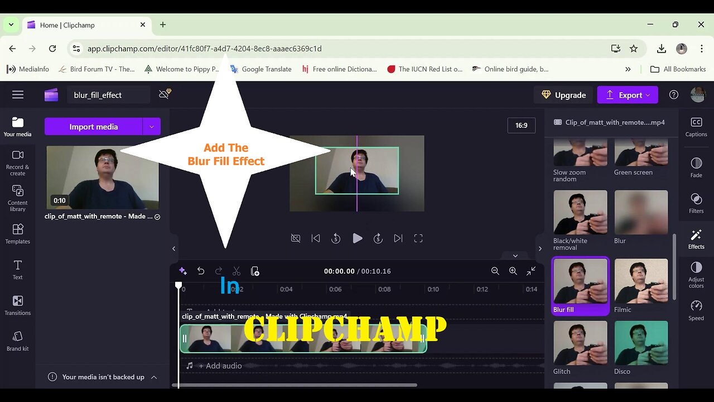Screen dimensions: 714x402
Task: Open Text sidebar panel
Action: tap(18, 270)
